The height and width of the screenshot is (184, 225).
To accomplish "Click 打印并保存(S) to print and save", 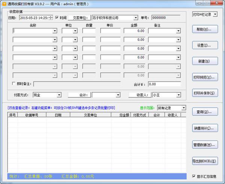I will [x=204, y=93].
